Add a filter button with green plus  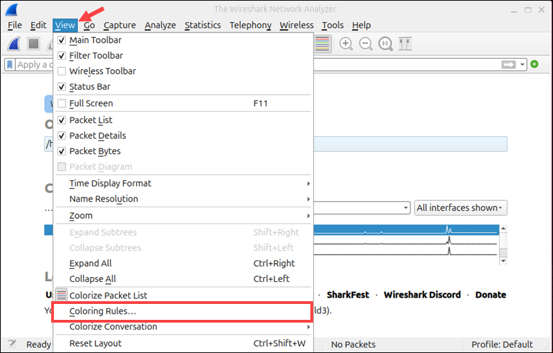click(534, 64)
